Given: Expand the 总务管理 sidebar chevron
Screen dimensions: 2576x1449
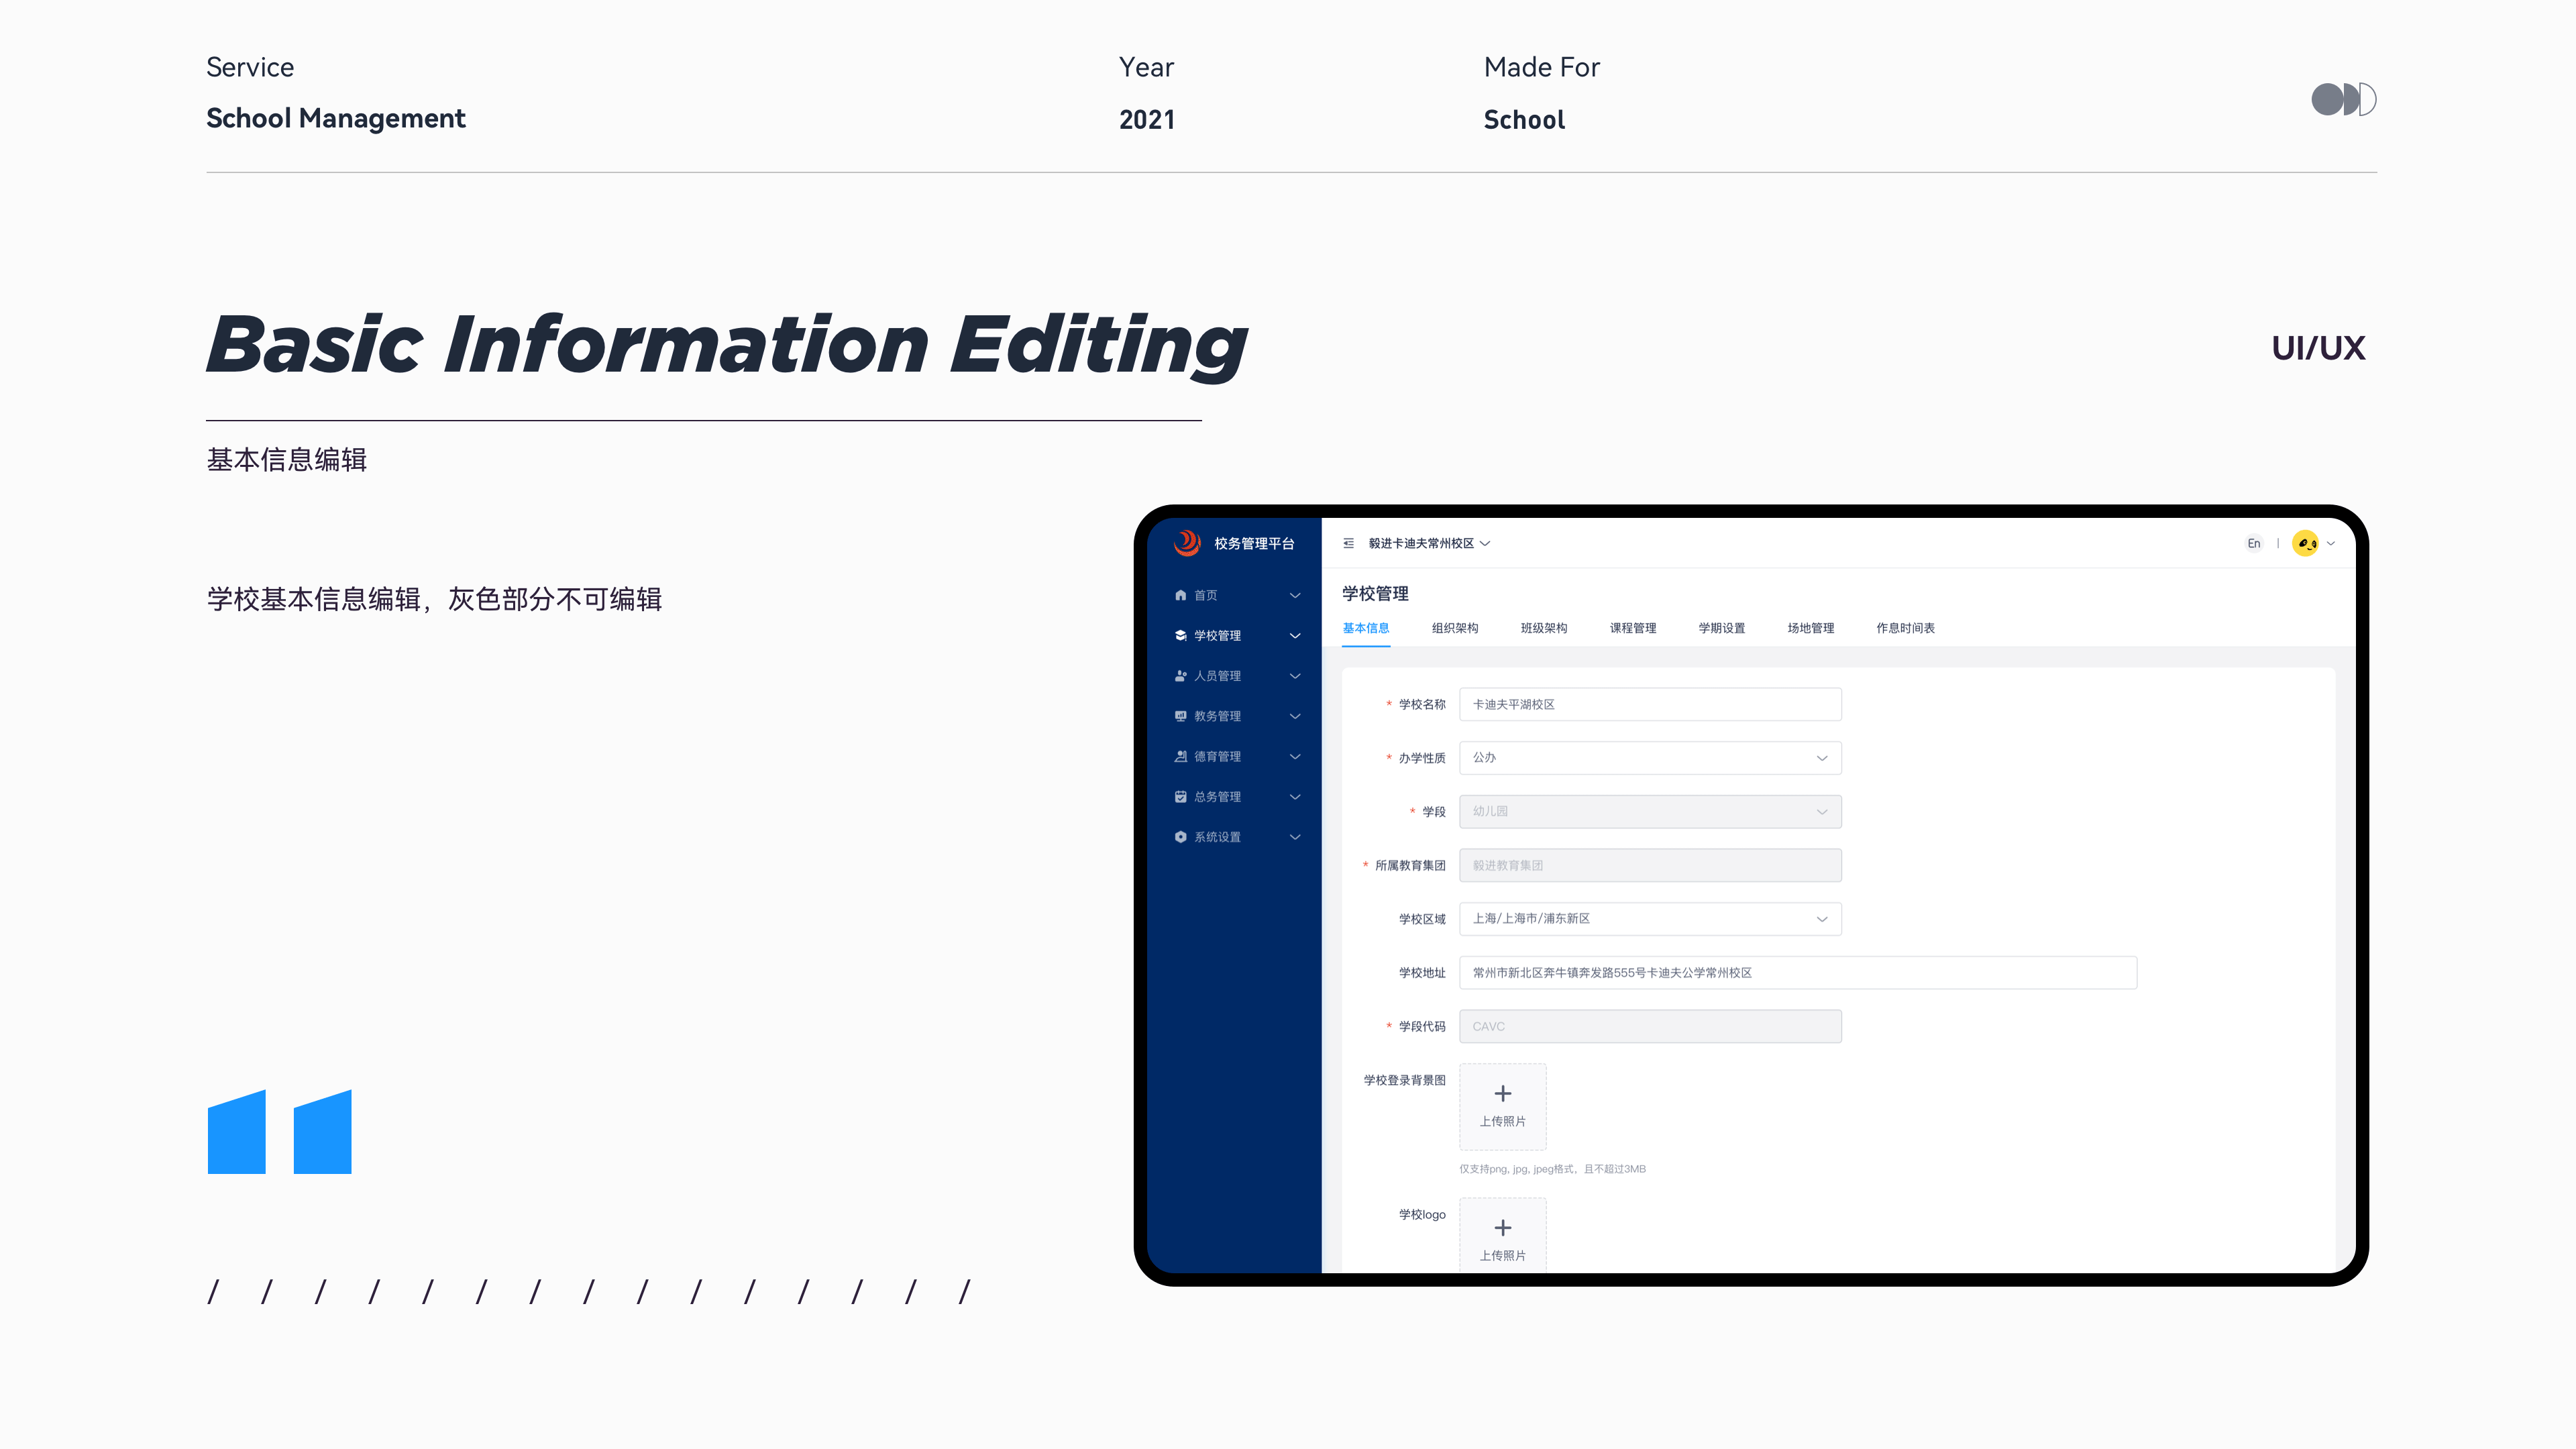Looking at the screenshot, I should [1295, 797].
